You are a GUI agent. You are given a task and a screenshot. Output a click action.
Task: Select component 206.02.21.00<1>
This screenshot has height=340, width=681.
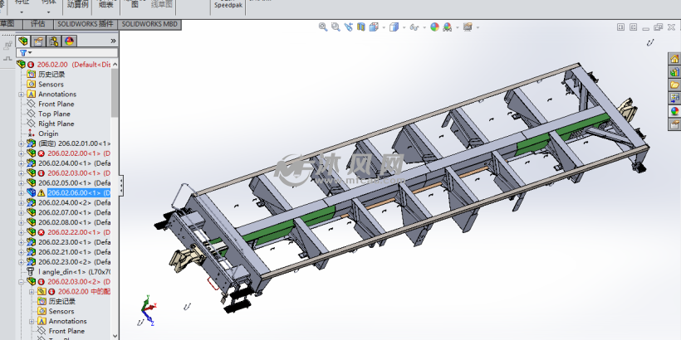[74, 252]
